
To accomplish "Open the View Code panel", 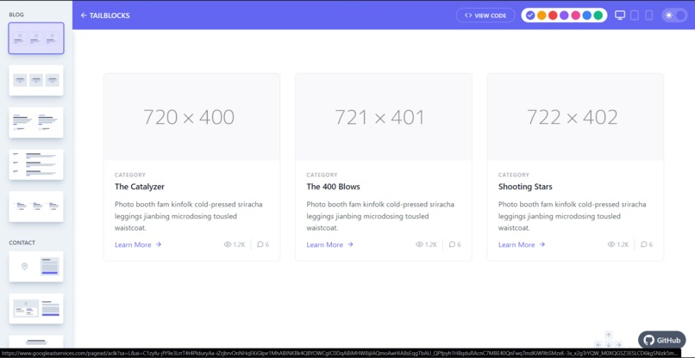I will pyautogui.click(x=485, y=15).
